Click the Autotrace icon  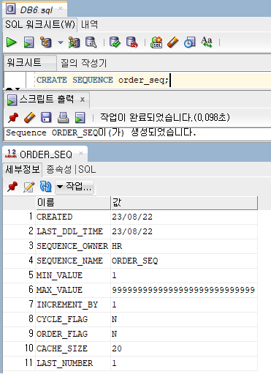pos(74,42)
